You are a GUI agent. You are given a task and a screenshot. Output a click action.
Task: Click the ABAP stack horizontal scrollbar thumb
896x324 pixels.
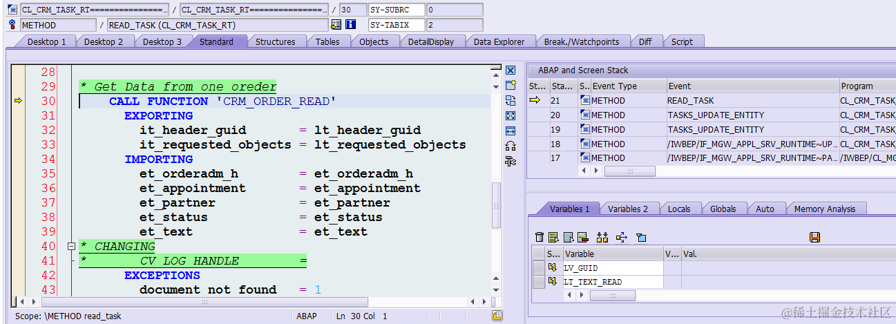(629, 171)
